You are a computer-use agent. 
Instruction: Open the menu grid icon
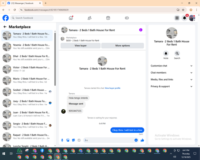click(177, 18)
